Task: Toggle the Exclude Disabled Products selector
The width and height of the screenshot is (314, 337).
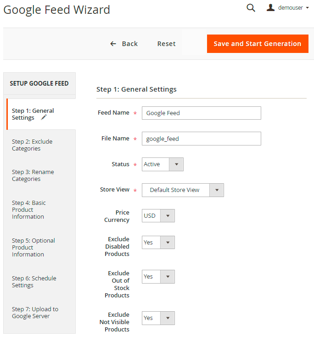Action: pyautogui.click(x=158, y=243)
